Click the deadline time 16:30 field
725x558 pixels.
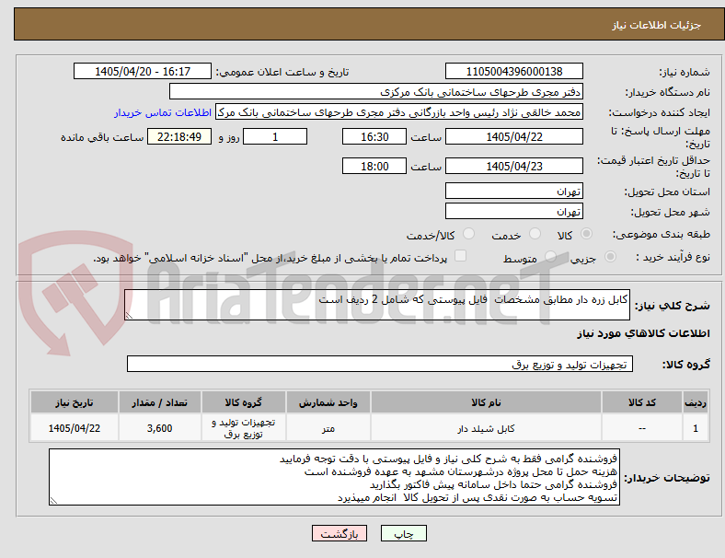pyautogui.click(x=374, y=136)
